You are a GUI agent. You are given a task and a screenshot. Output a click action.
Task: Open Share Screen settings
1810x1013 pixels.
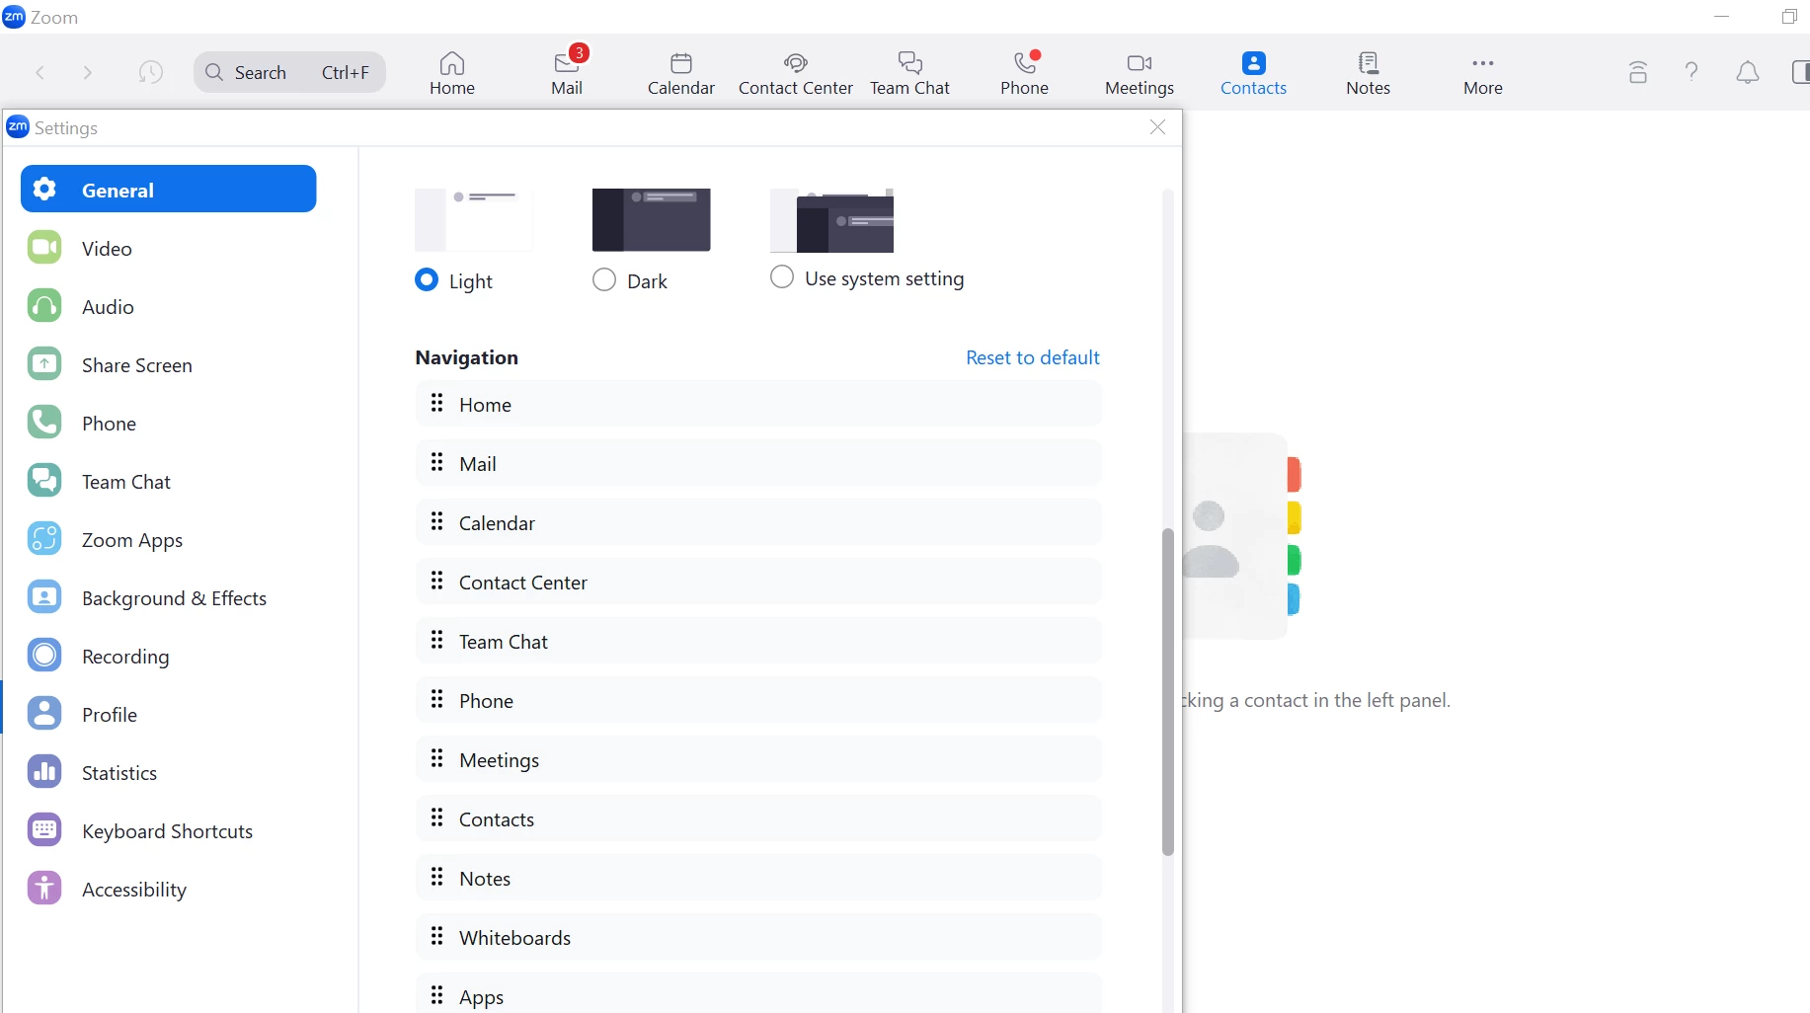168,364
